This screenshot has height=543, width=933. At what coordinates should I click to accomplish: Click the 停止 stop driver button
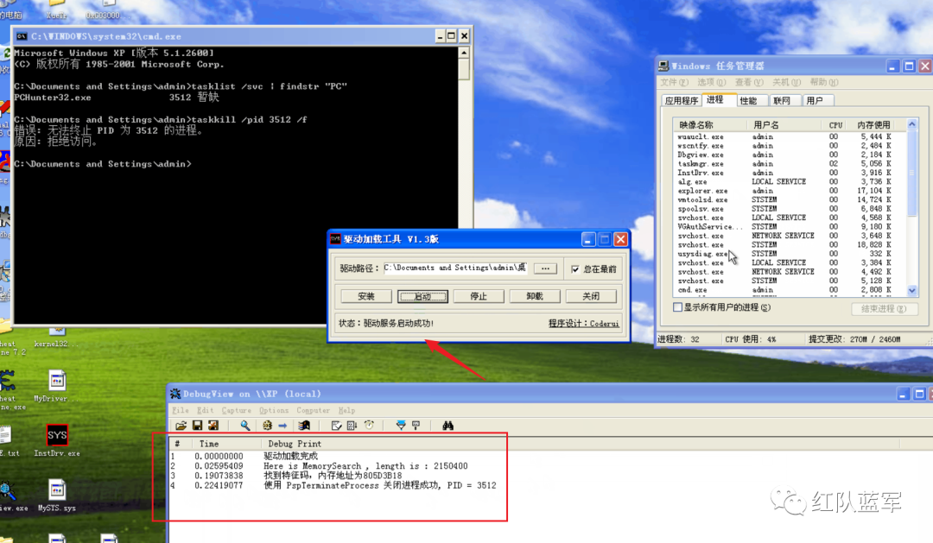coord(479,296)
